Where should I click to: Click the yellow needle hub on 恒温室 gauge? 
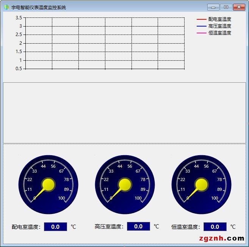click(x=202, y=184)
